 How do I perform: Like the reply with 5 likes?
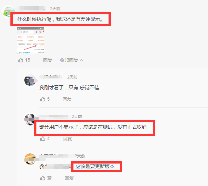click(43, 99)
